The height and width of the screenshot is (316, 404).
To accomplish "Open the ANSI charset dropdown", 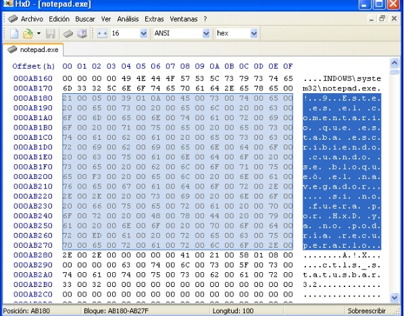I will [x=206, y=34].
